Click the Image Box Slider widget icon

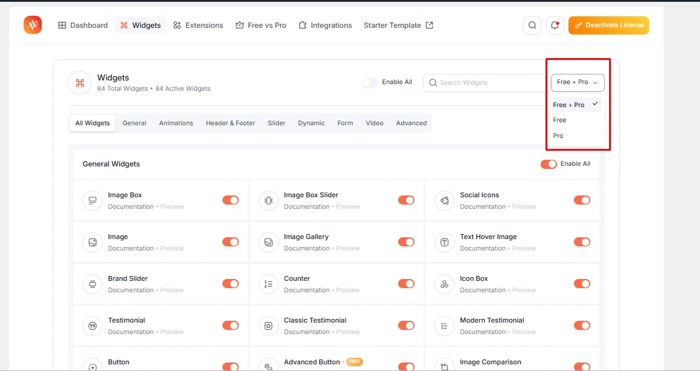click(268, 201)
